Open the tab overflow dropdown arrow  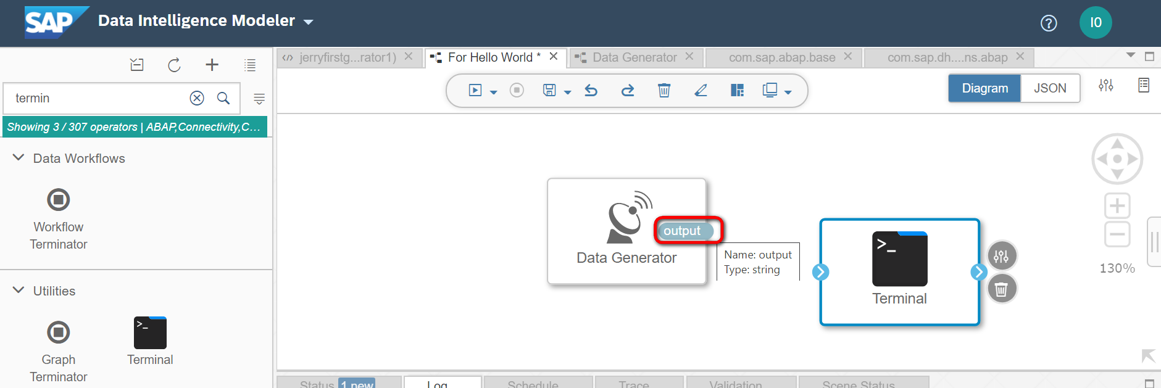[x=1131, y=56]
